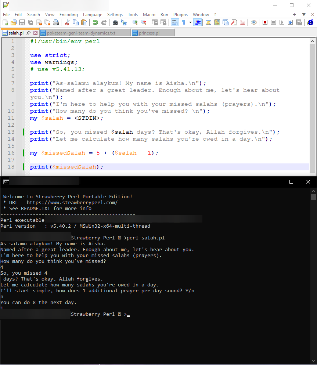Open the tab list triangle dropdown

click(x=304, y=15)
